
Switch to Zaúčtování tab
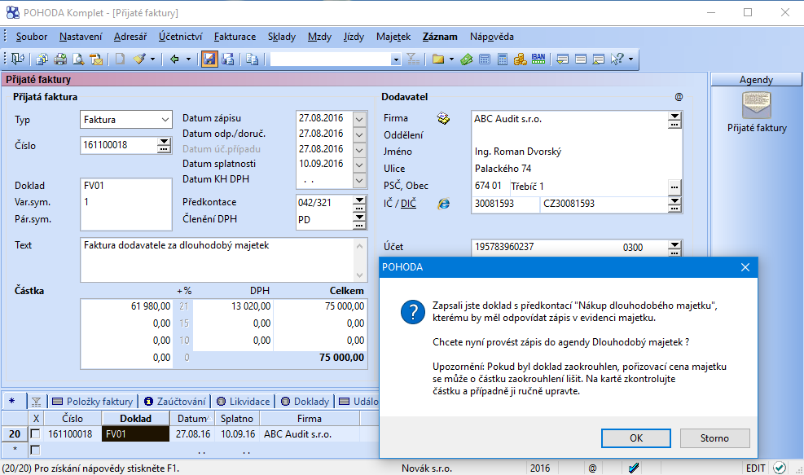click(x=175, y=401)
